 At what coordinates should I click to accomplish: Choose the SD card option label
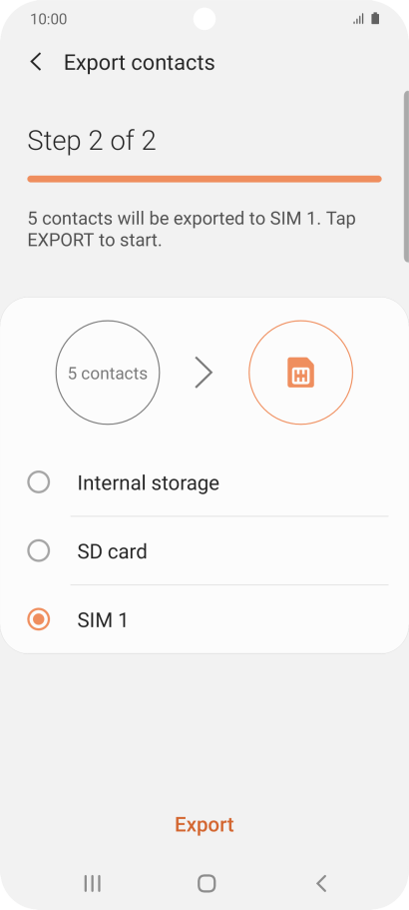(113, 551)
